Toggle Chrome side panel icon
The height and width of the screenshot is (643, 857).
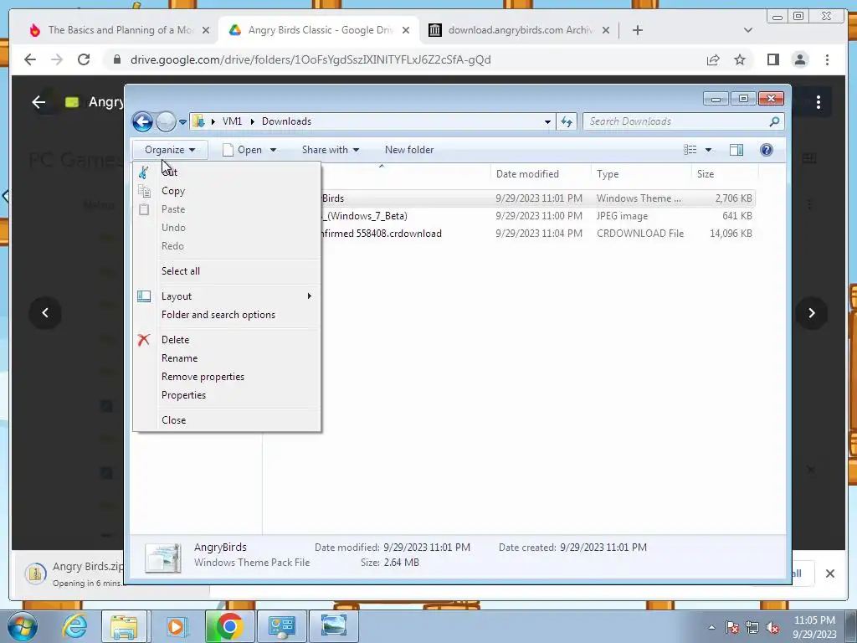tap(772, 59)
